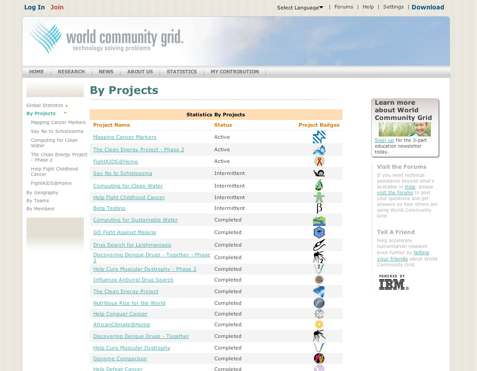Image resolution: width=477 pixels, height=371 pixels.
Task: Select By Teams in sidebar
Action: coord(38,200)
